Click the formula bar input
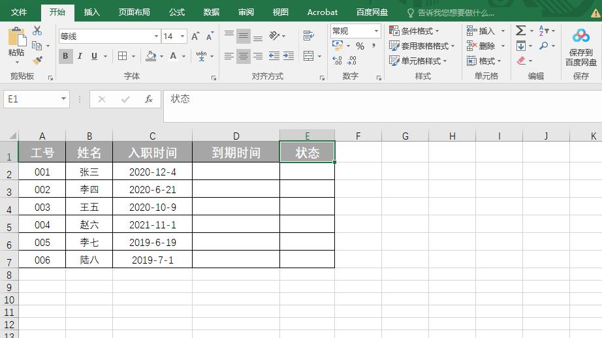Viewport: 602px width, 338px height. 383,106
